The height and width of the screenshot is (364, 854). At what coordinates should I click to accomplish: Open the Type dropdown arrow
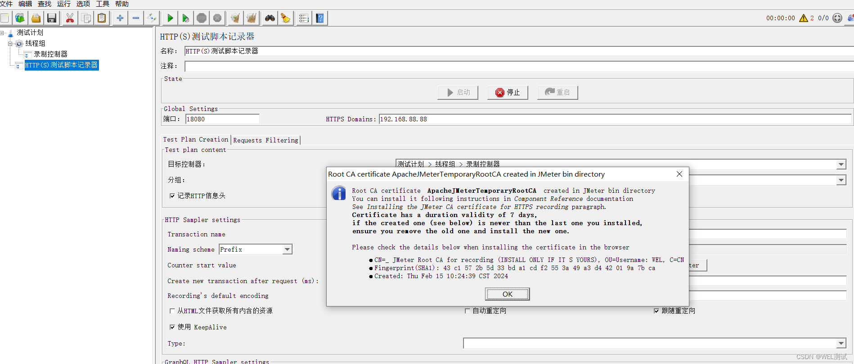click(x=841, y=343)
